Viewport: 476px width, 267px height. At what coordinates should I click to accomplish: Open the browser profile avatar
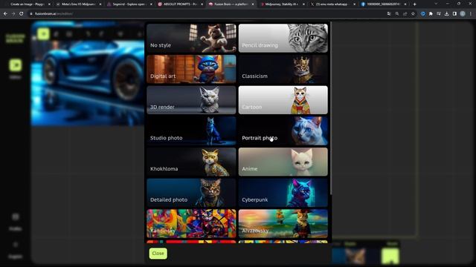tap(463, 13)
